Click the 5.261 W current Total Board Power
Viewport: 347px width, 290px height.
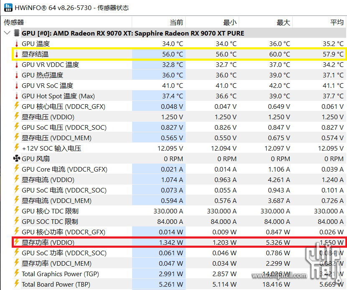click(171, 284)
